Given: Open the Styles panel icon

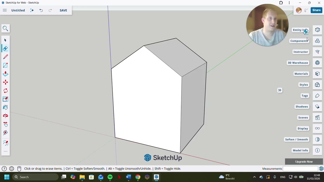Looking at the screenshot, I should click(x=317, y=85).
